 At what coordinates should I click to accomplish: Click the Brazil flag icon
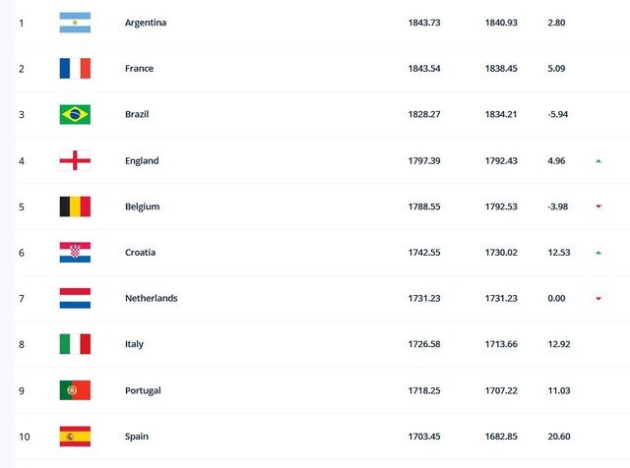pyautogui.click(x=75, y=115)
